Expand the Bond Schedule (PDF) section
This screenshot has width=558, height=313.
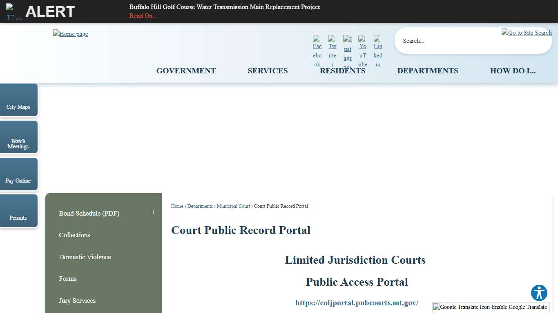pos(154,212)
